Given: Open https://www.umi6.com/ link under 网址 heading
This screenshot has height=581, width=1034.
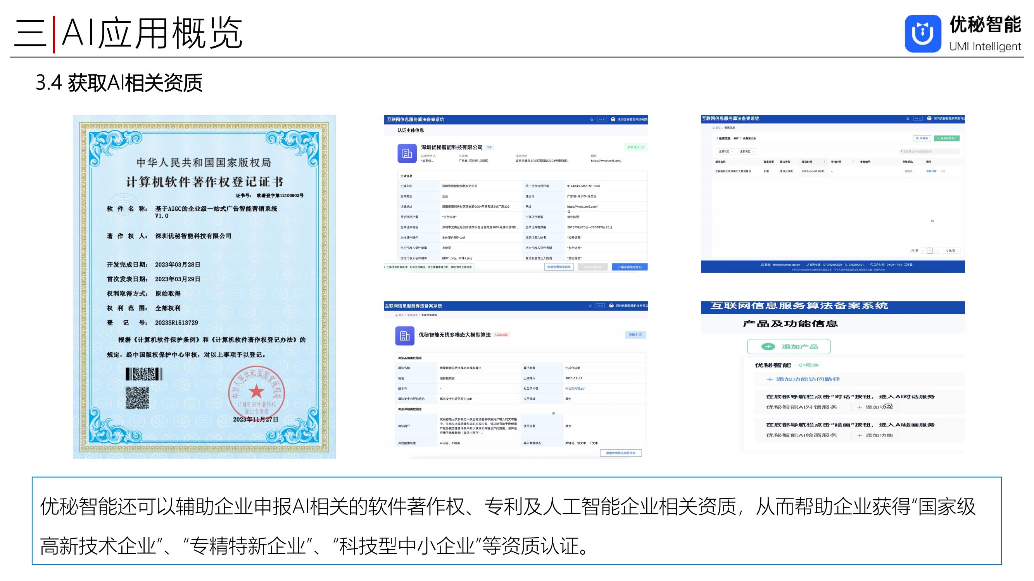Looking at the screenshot, I should click(606, 161).
